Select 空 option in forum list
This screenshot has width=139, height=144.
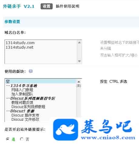[x=40, y=81]
